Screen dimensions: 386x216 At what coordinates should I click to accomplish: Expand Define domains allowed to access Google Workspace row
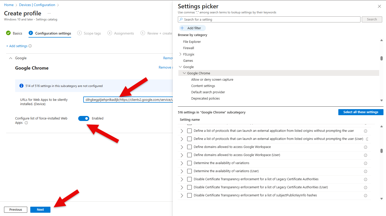(x=182, y=147)
